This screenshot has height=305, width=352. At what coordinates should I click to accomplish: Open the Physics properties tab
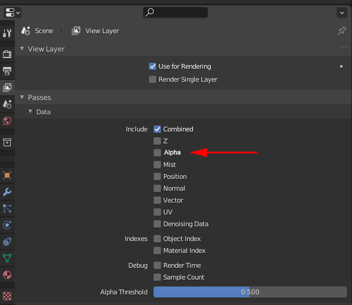point(7,225)
